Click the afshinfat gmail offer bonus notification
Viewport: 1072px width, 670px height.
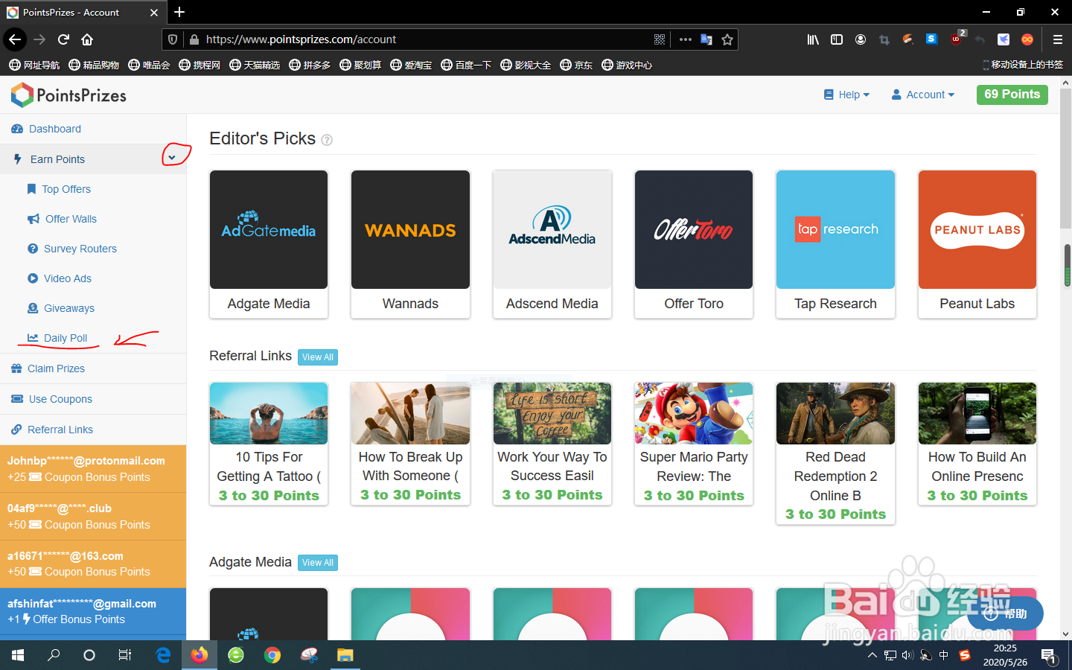pos(93,611)
